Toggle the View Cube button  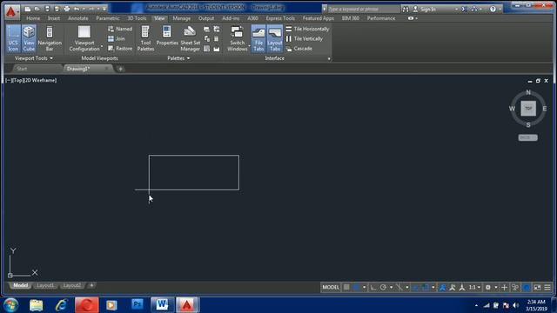point(29,38)
